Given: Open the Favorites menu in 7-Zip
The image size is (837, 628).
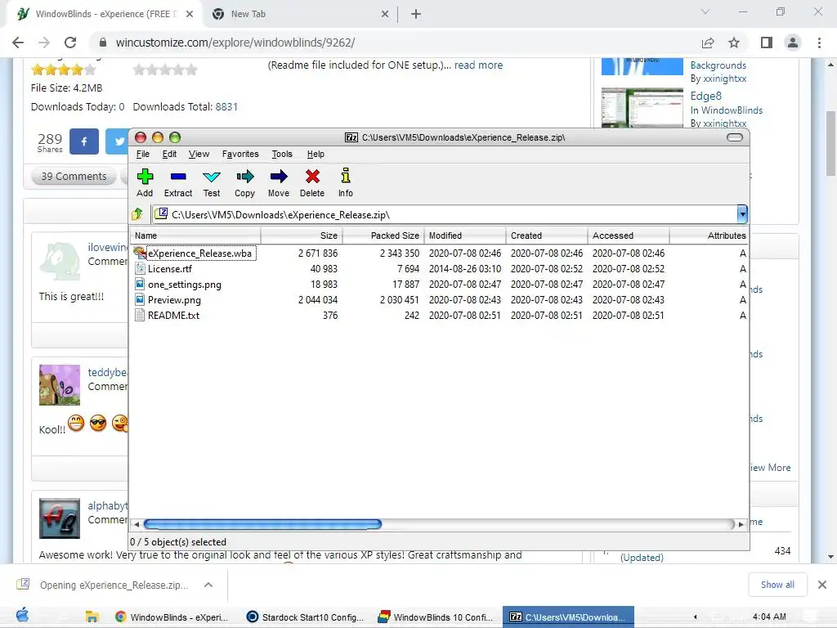Looking at the screenshot, I should click(x=240, y=154).
